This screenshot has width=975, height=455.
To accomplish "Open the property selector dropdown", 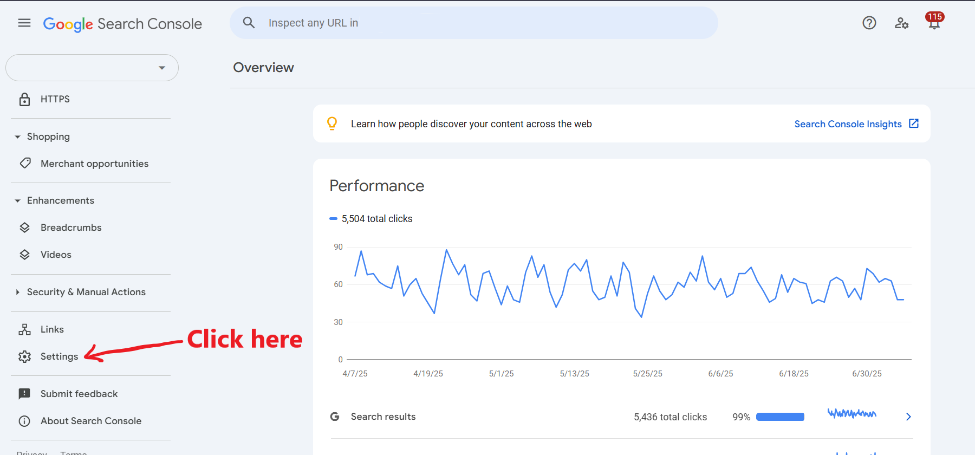I will click(92, 68).
